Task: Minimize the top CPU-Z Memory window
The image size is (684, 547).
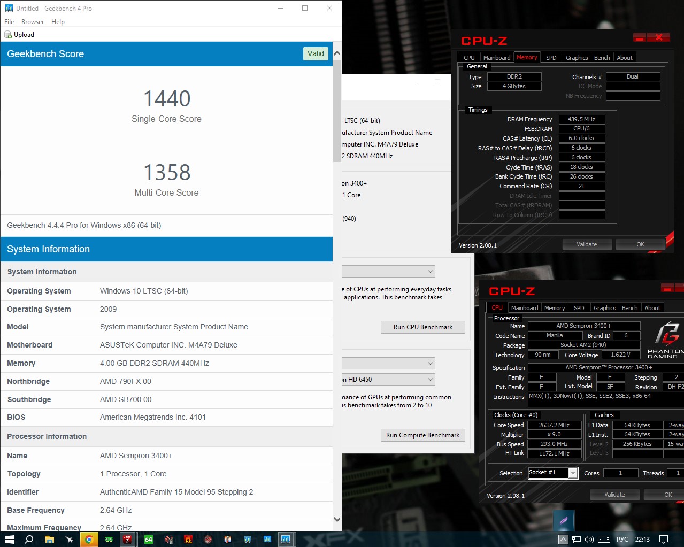Action: [640, 37]
